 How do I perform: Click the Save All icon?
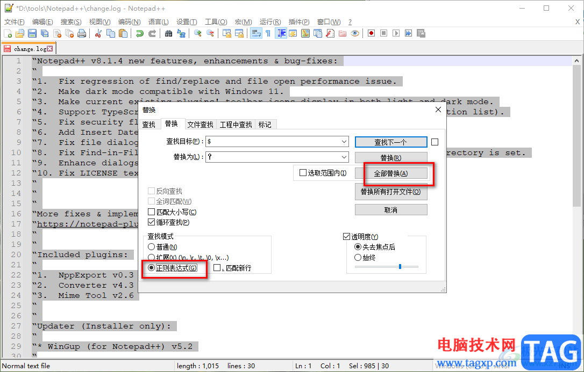45,33
